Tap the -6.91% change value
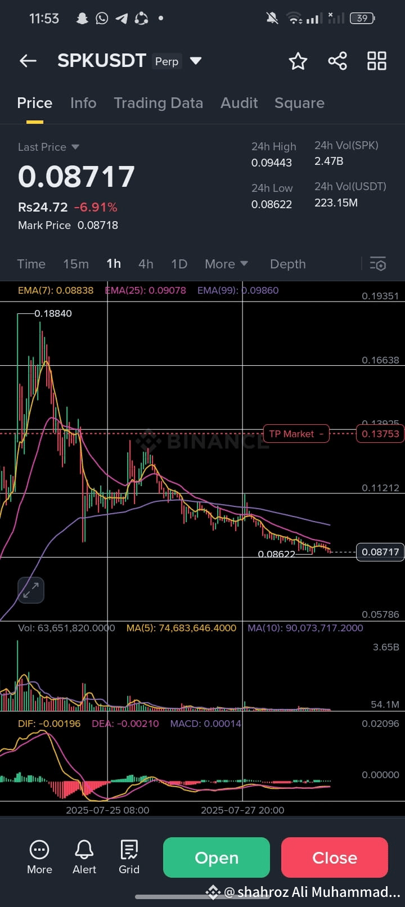This screenshot has width=405, height=907. pyautogui.click(x=96, y=207)
